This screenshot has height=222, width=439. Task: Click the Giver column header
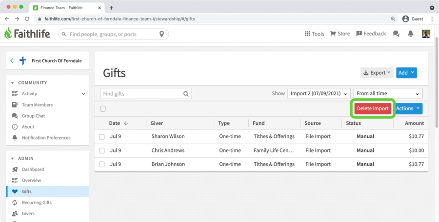(x=157, y=123)
